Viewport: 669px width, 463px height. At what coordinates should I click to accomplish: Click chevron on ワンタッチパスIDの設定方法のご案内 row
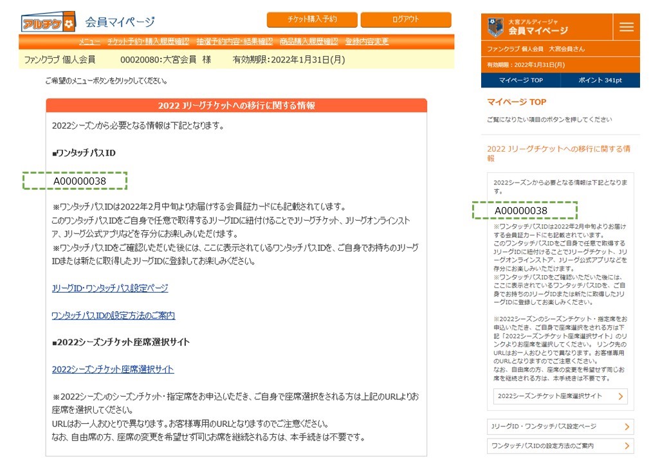pyautogui.click(x=627, y=446)
